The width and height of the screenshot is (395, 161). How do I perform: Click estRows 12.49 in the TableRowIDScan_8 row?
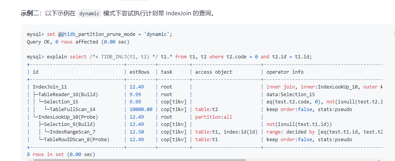coord(136,139)
